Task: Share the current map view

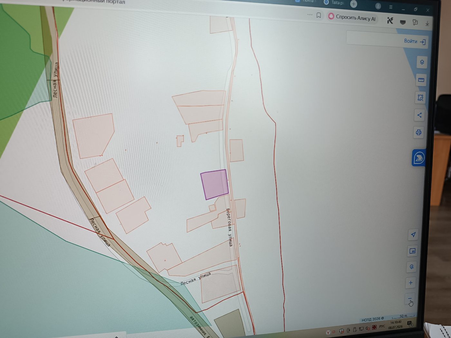Action: tap(419, 115)
